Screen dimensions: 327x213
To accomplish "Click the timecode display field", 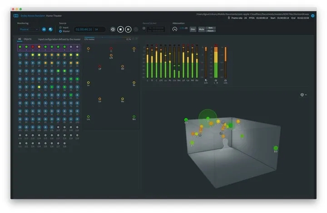I will click(89, 29).
